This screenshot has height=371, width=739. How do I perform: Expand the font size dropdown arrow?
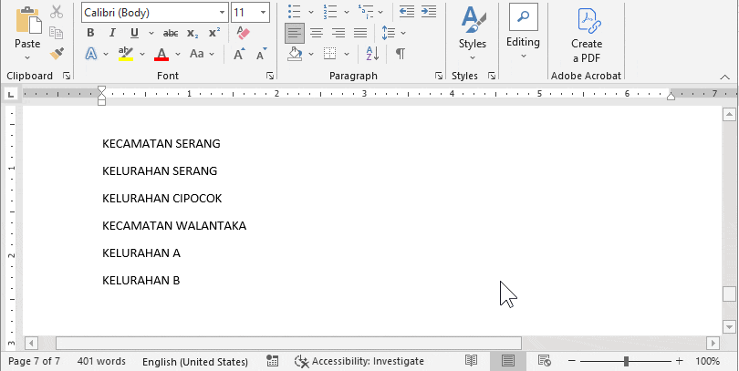click(263, 13)
